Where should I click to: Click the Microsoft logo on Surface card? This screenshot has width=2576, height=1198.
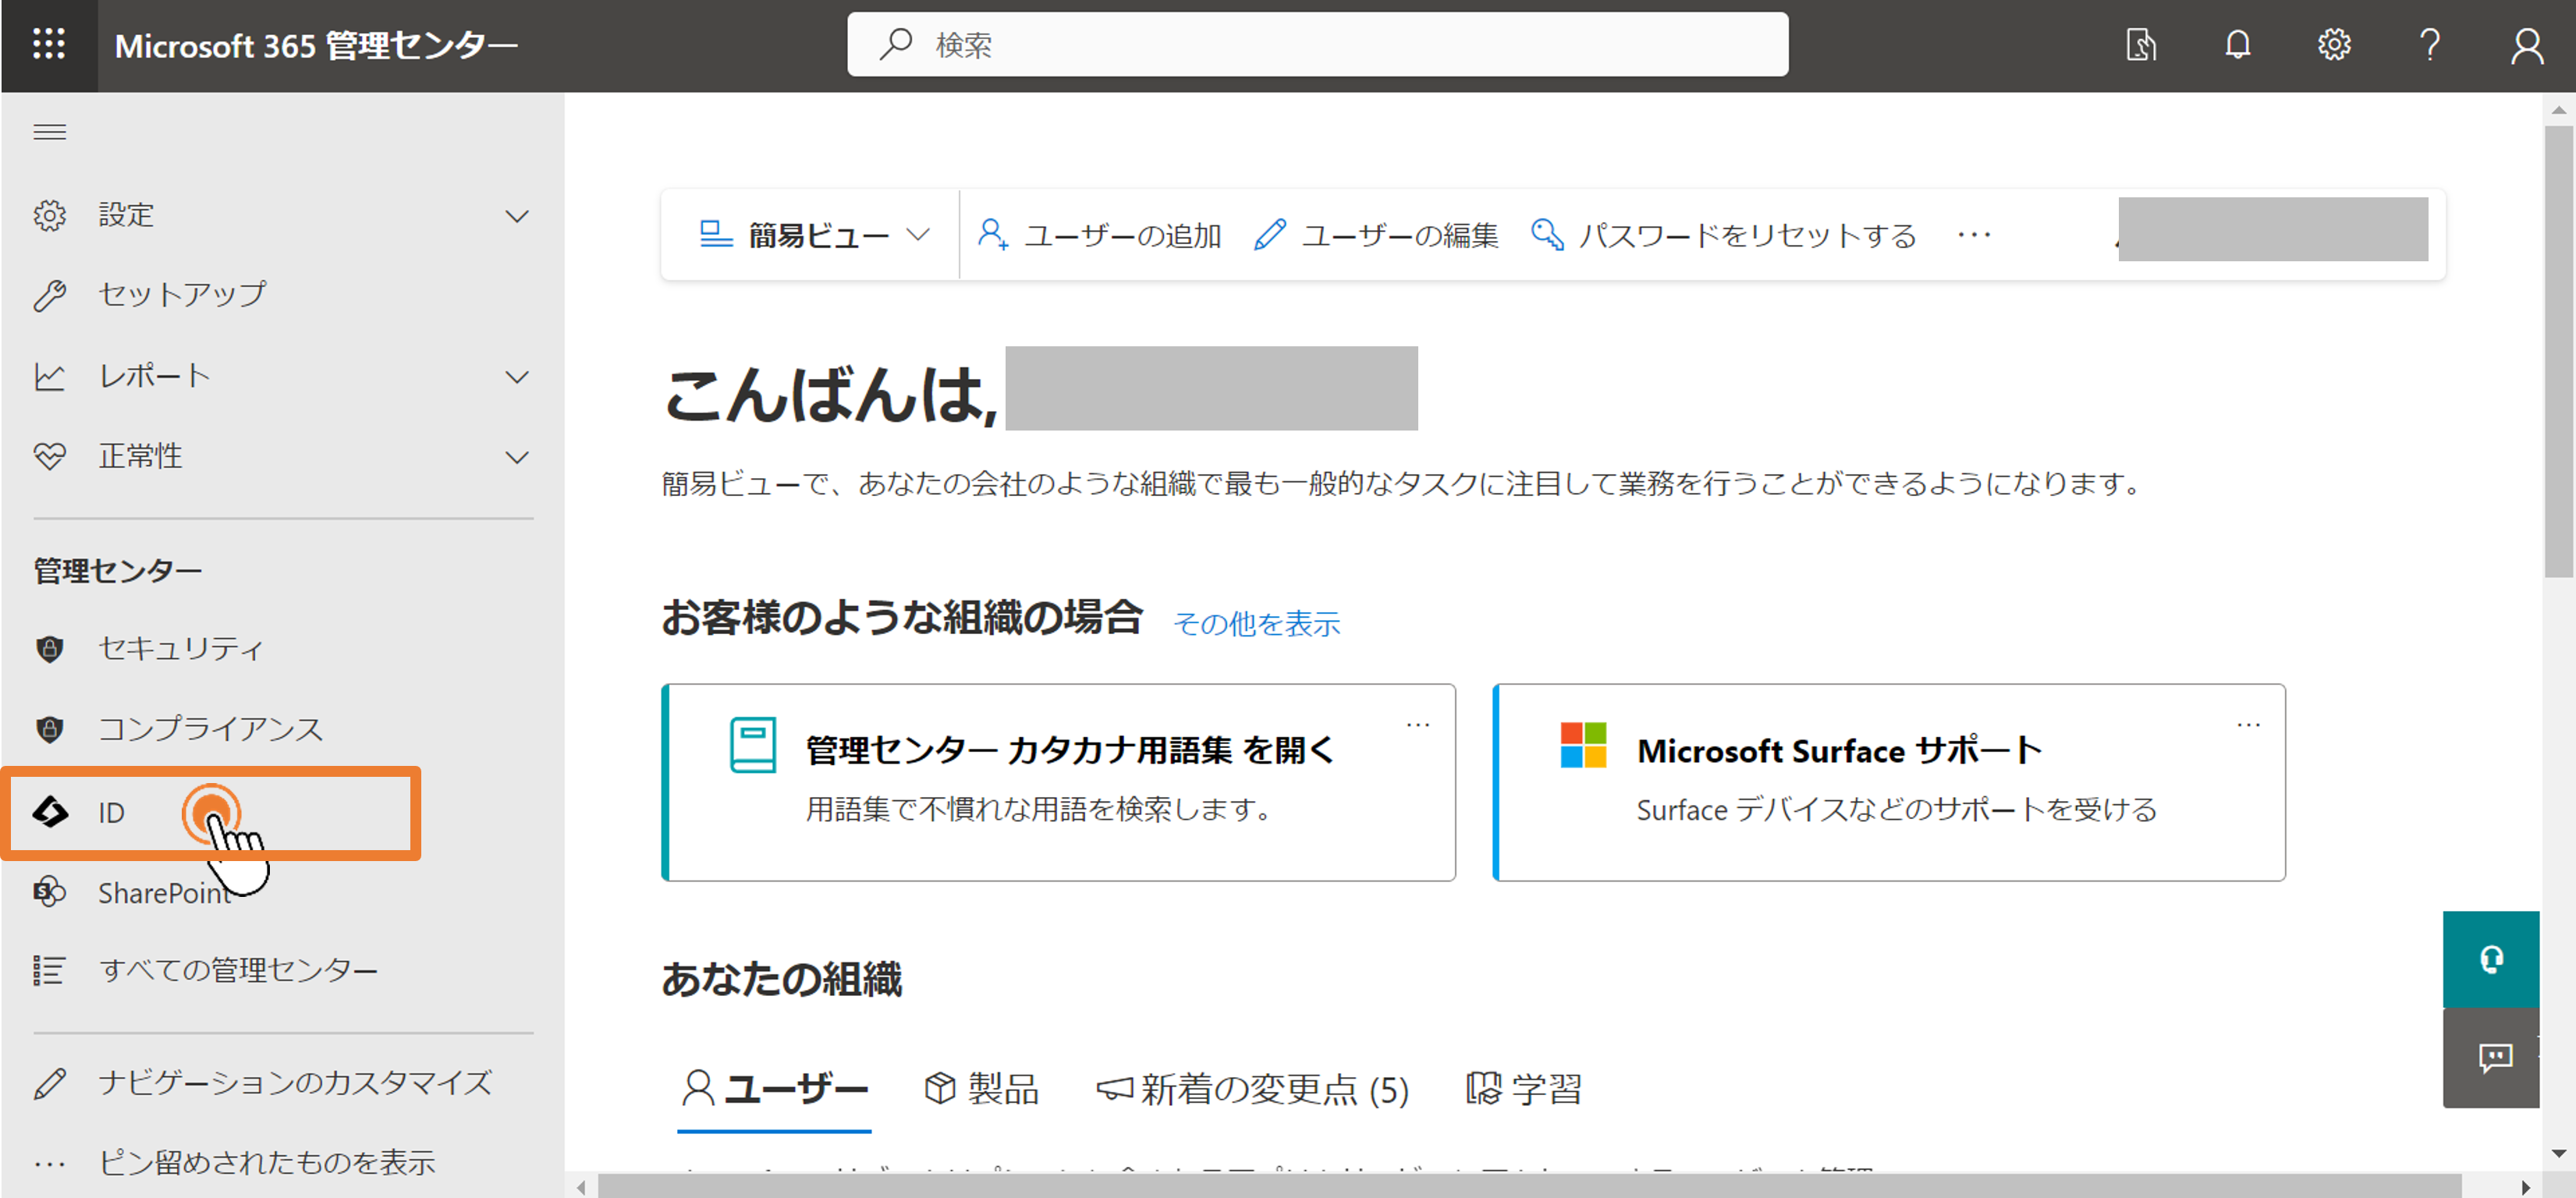1583,745
